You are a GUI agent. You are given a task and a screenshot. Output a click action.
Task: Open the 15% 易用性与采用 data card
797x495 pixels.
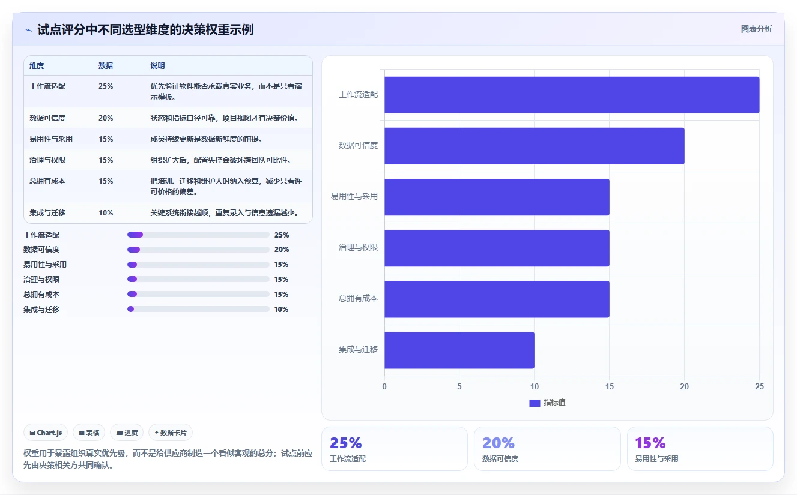[x=700, y=449]
